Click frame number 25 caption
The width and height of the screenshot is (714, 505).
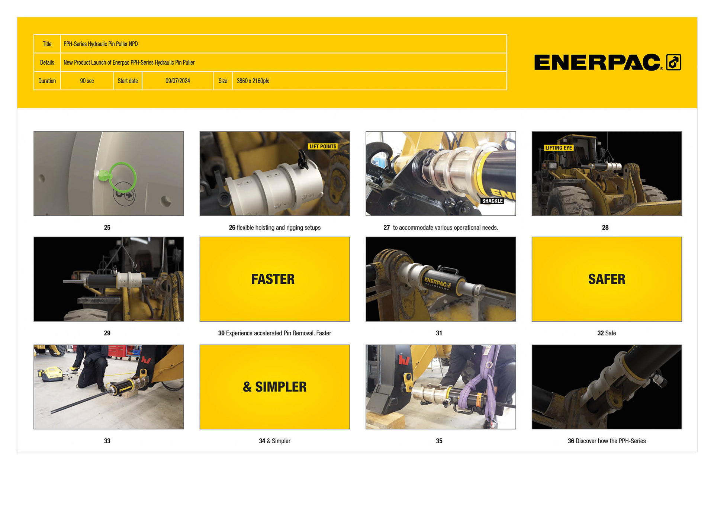pos(107,228)
